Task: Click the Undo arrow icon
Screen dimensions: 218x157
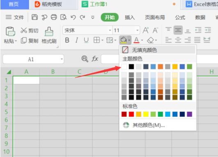Action: pos(73,17)
